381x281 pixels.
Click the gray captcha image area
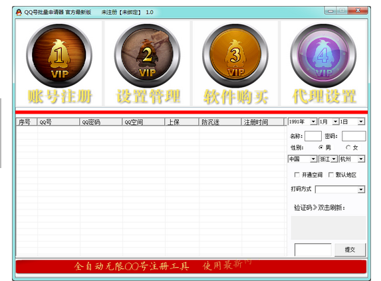pos(328,228)
